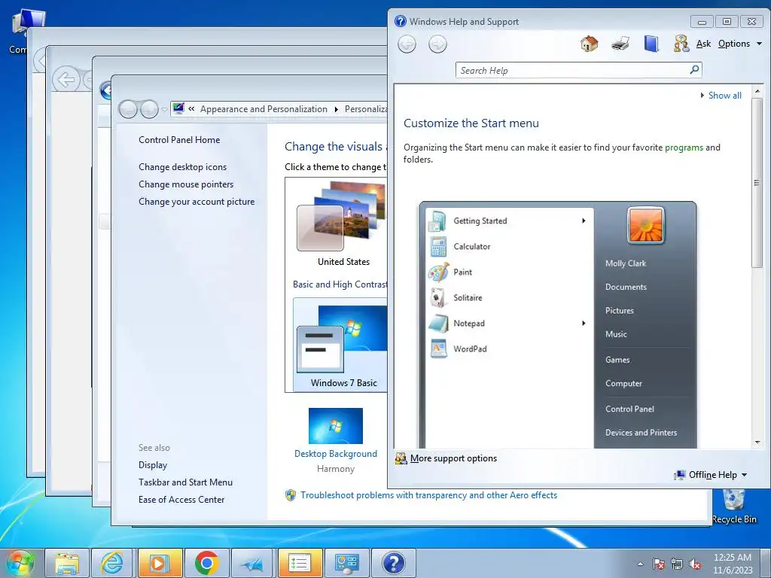Click muted volume tray icon
This screenshot has width=771, height=578.
695,564
